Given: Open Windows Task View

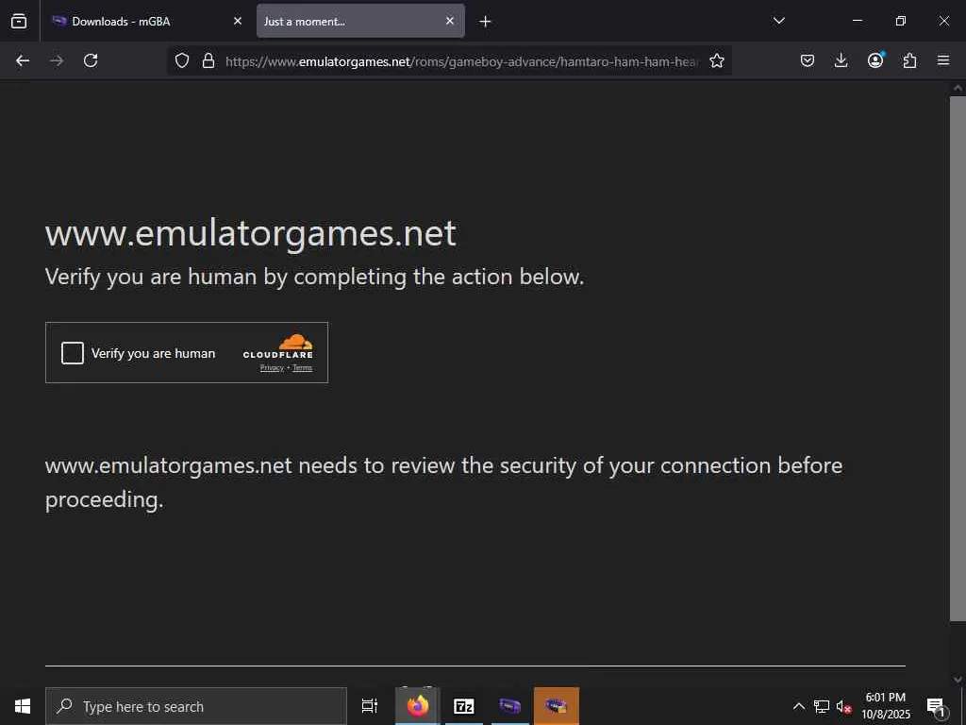Looking at the screenshot, I should coord(370,706).
